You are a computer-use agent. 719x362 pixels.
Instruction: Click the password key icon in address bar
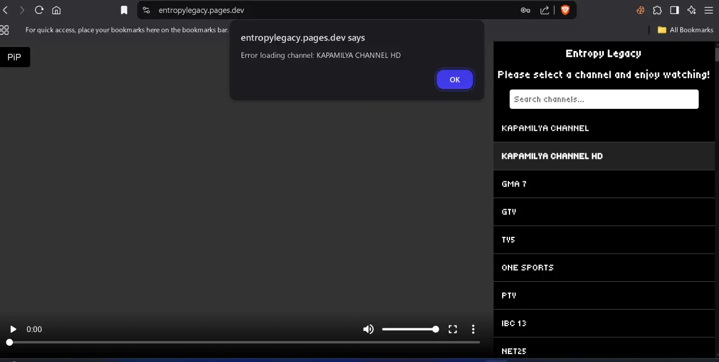click(525, 10)
